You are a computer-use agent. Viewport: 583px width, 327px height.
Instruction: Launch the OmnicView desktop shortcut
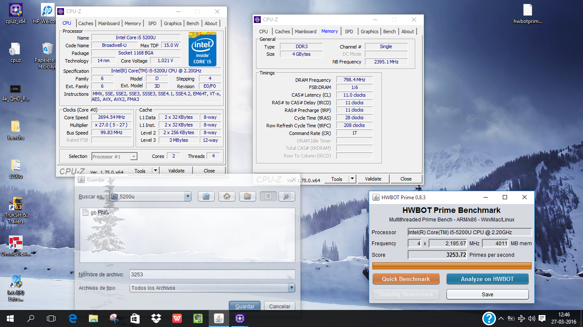click(x=16, y=247)
